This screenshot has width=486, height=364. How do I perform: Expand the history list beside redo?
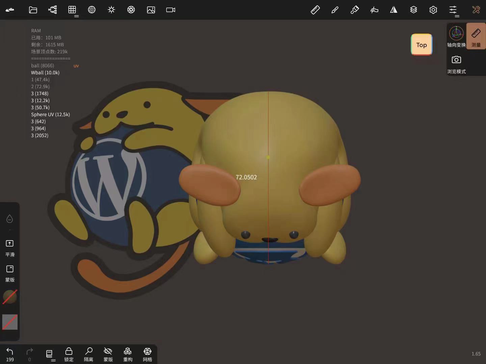click(49, 354)
